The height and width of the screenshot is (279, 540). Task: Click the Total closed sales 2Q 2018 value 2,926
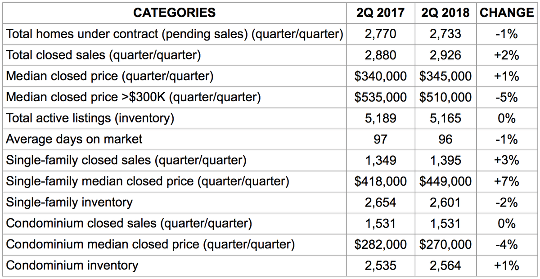tap(445, 55)
